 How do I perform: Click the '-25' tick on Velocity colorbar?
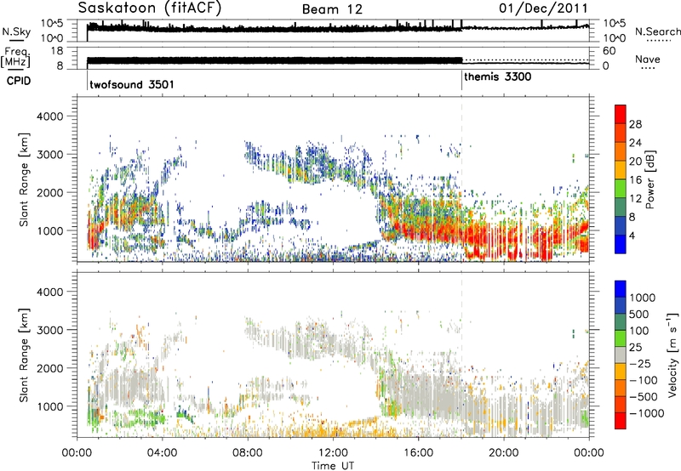coord(639,363)
